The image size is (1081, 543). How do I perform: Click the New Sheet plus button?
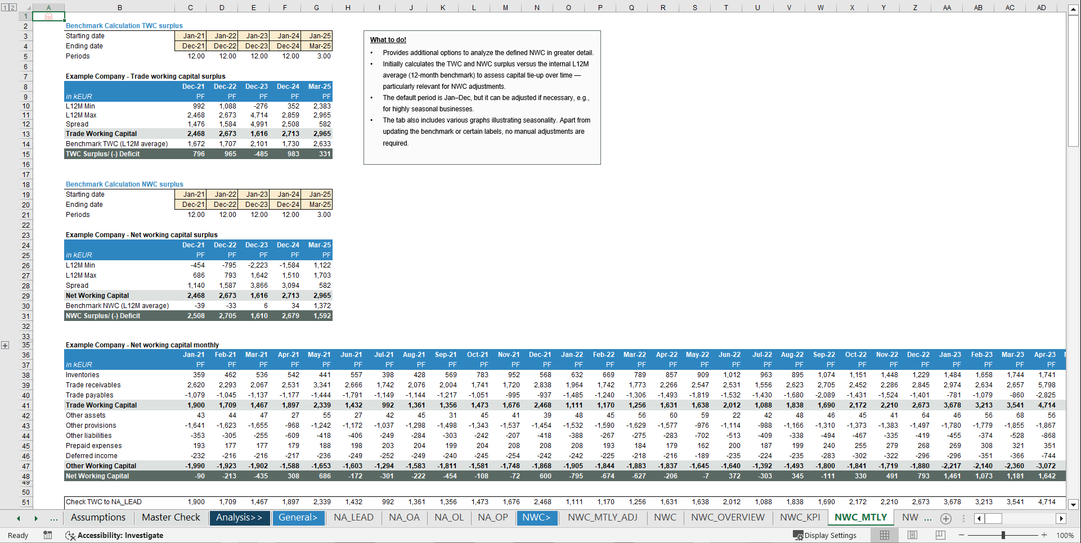946,519
